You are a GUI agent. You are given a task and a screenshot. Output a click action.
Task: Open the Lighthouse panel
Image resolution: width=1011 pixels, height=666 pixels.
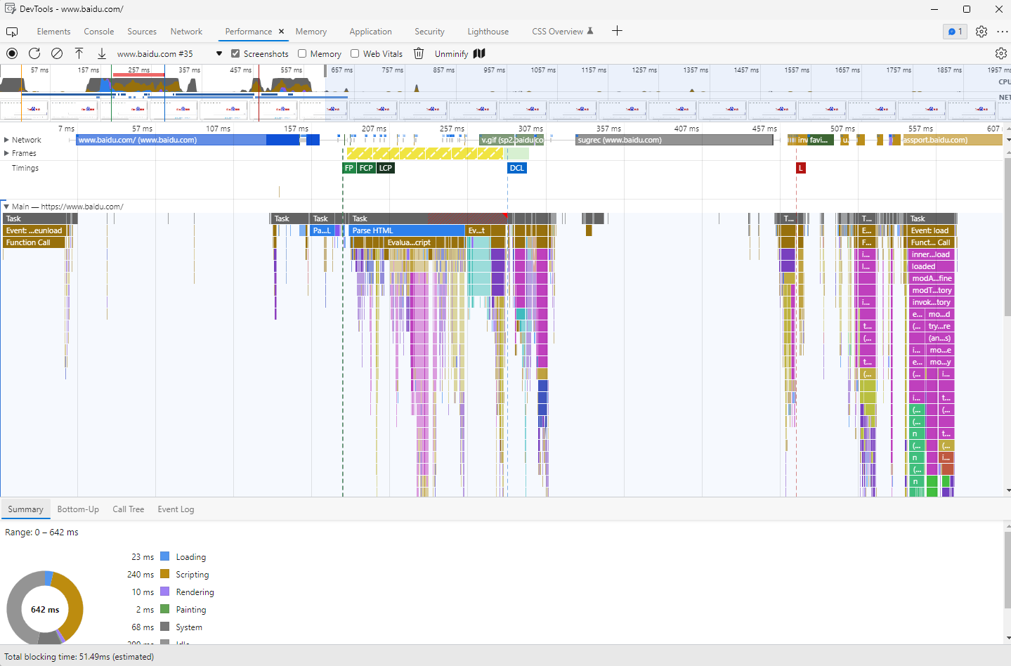click(x=488, y=32)
